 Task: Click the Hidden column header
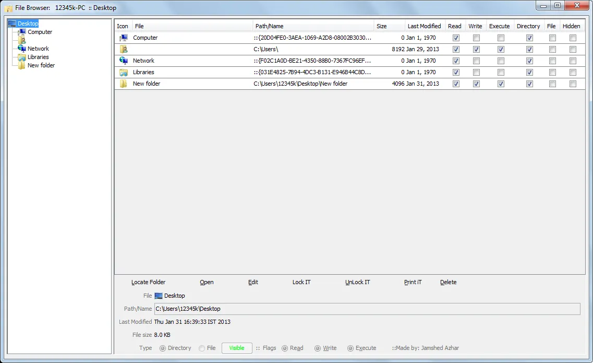tap(572, 26)
